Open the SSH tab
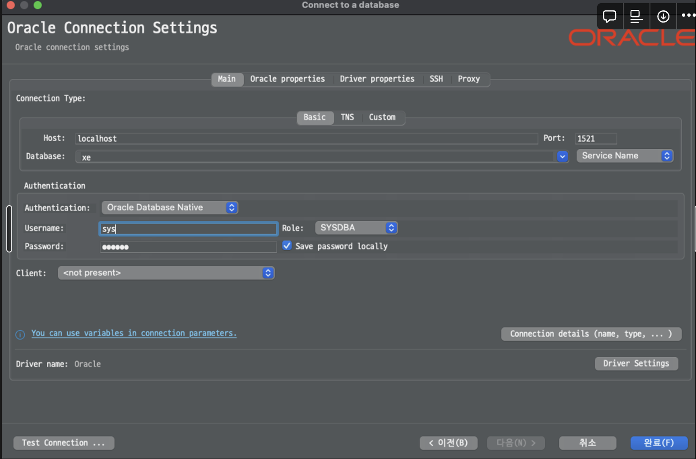Image resolution: width=696 pixels, height=459 pixels. tap(436, 79)
